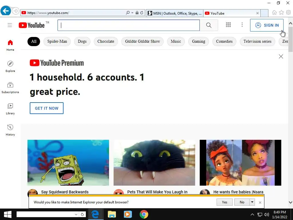
Task: Close the YouTube browser tab
Action: click(258, 13)
